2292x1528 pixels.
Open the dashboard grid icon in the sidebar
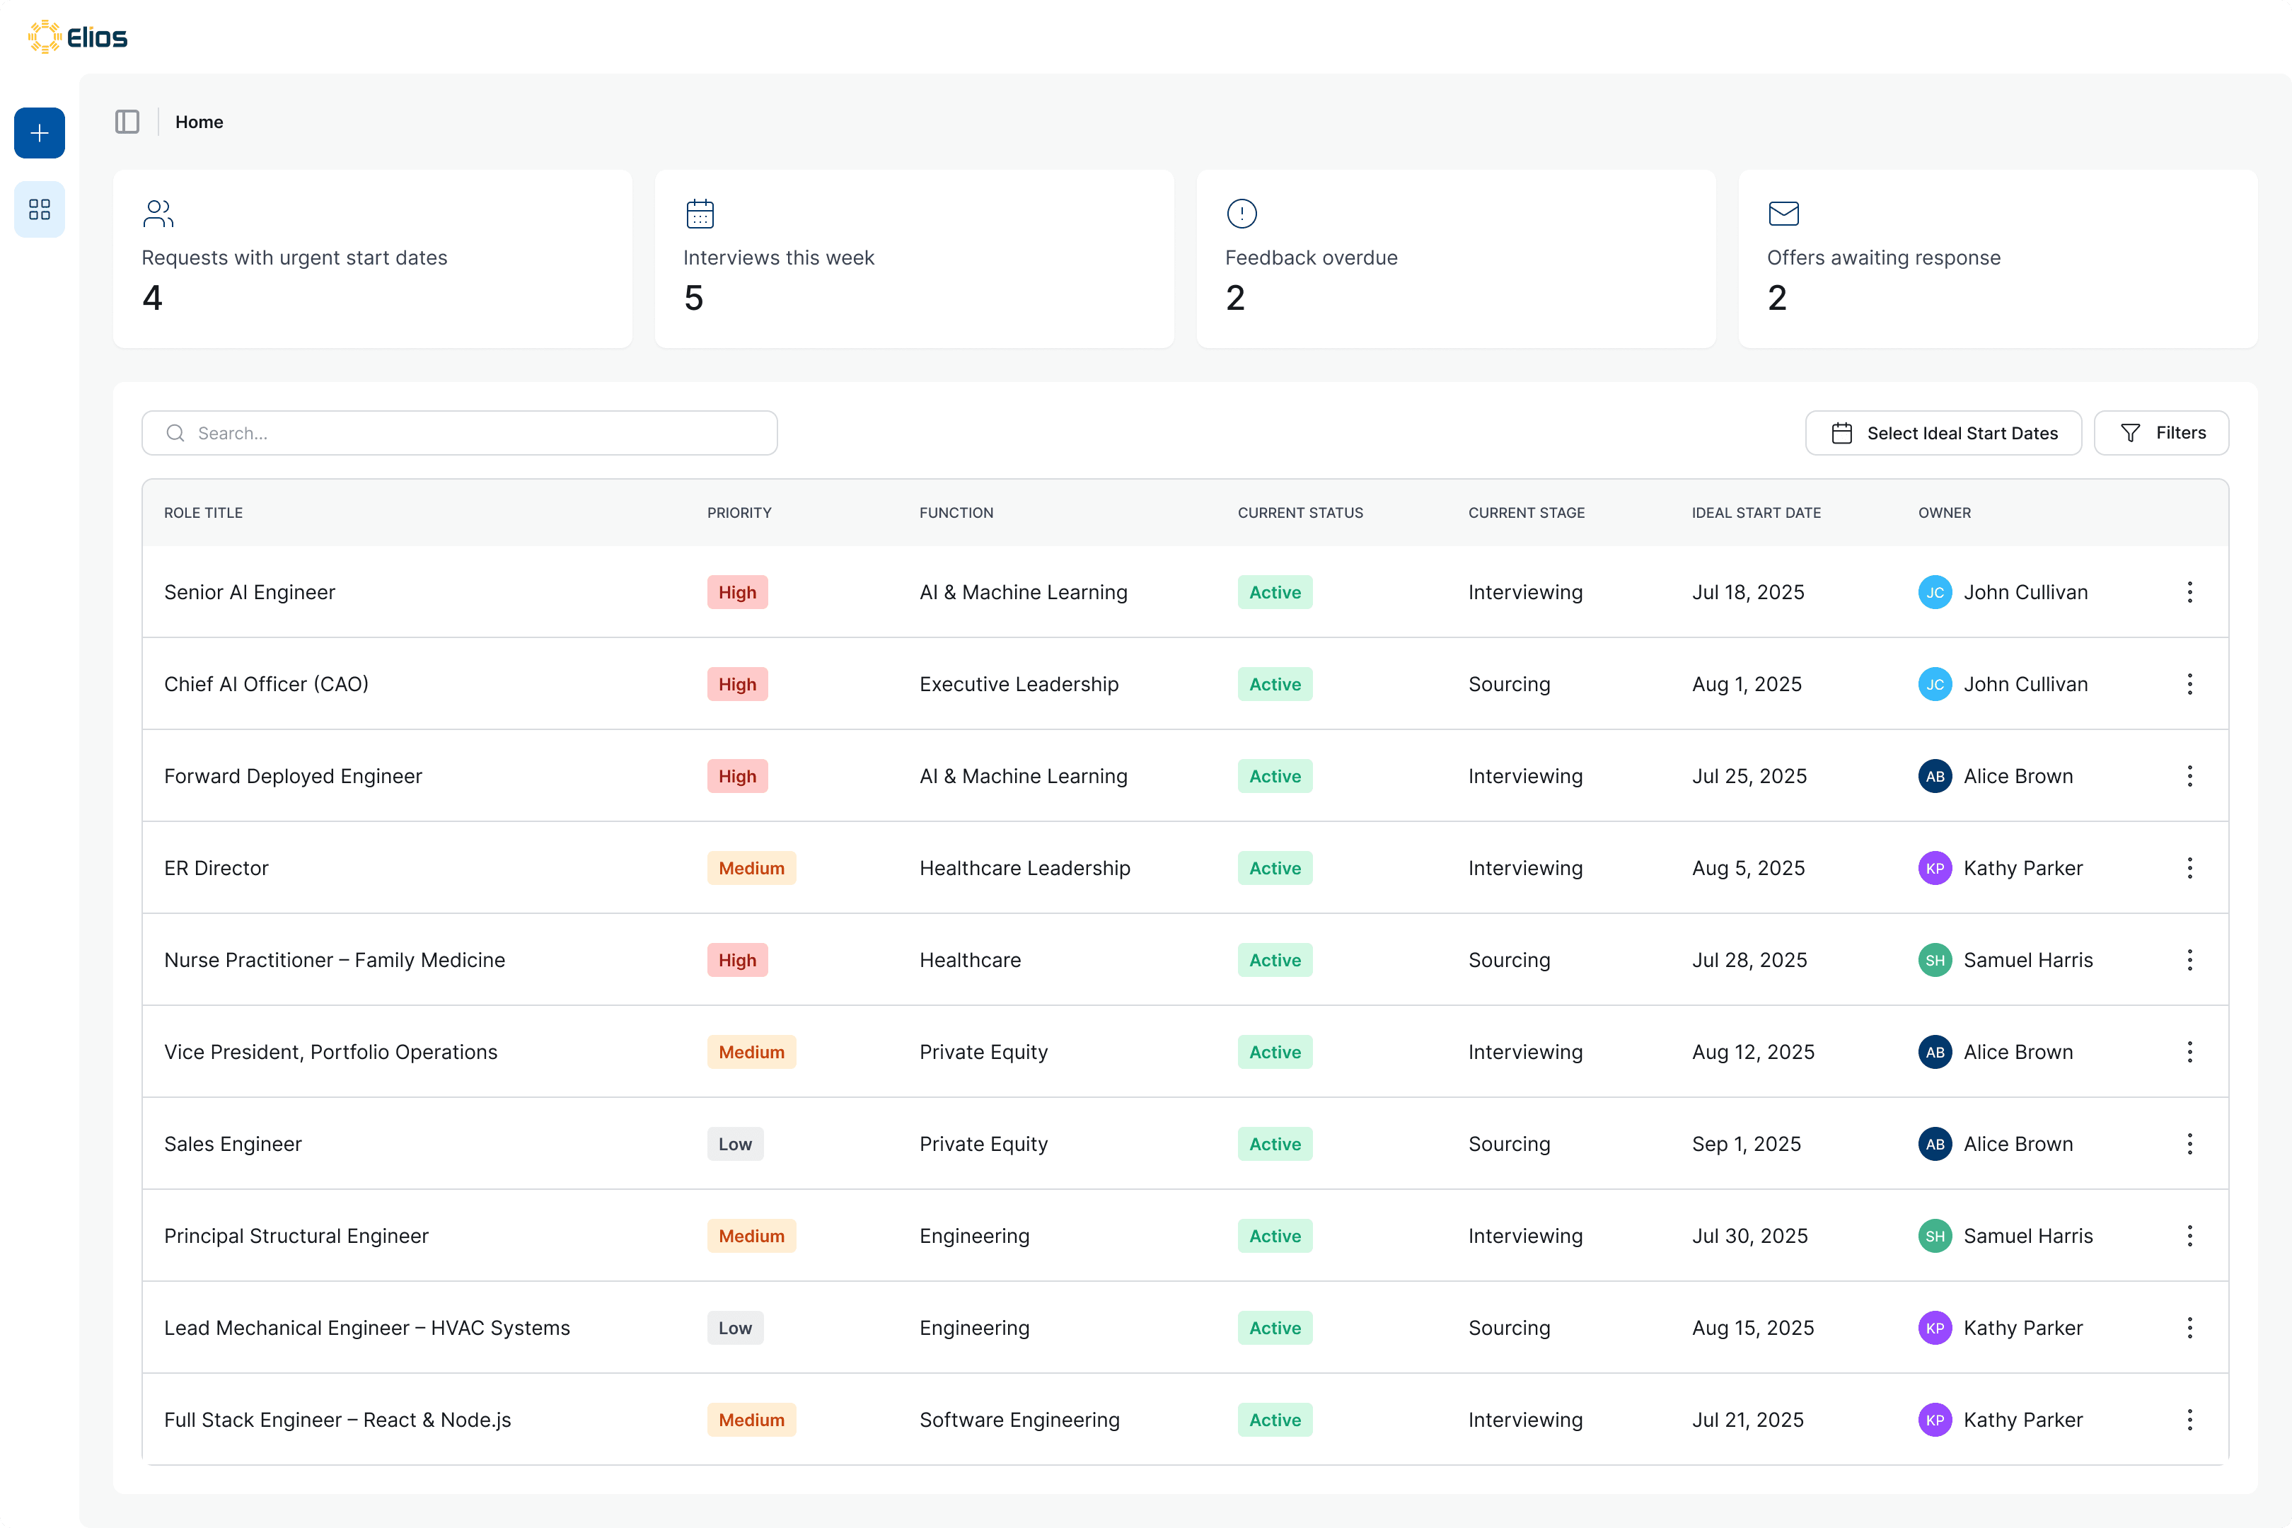[x=39, y=209]
